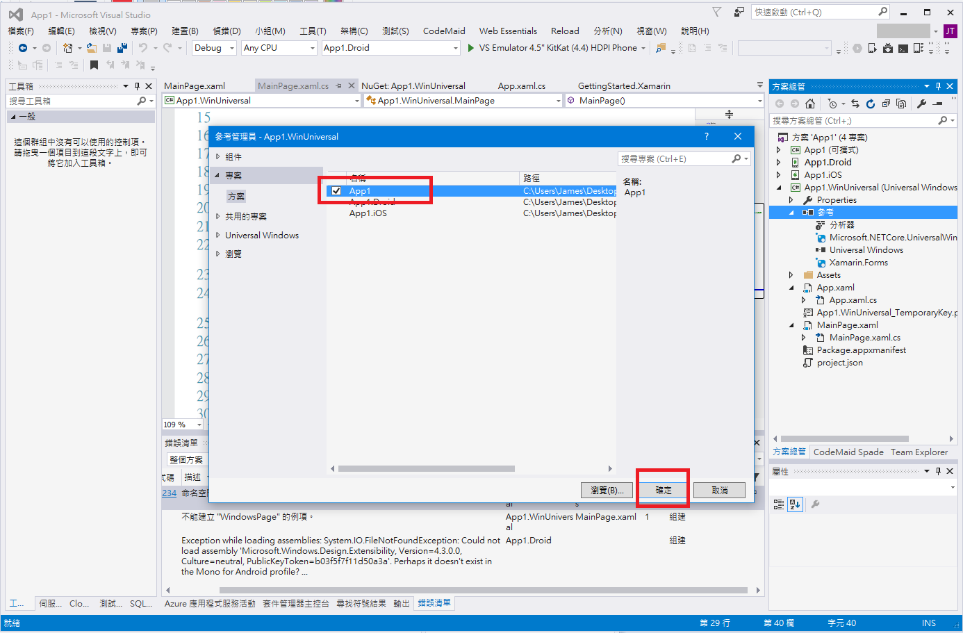Expand the Universal Windows category in the dialog
The image size is (963, 633).
tap(217, 235)
